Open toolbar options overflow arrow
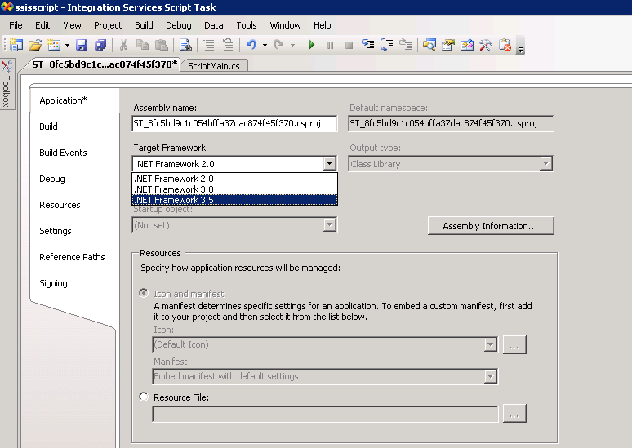 tap(520, 46)
